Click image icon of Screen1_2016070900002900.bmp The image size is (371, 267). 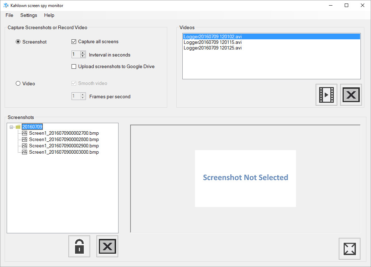(25, 146)
